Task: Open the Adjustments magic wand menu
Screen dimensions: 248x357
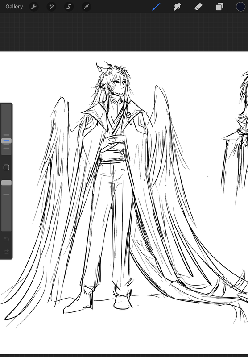Action: coord(51,7)
